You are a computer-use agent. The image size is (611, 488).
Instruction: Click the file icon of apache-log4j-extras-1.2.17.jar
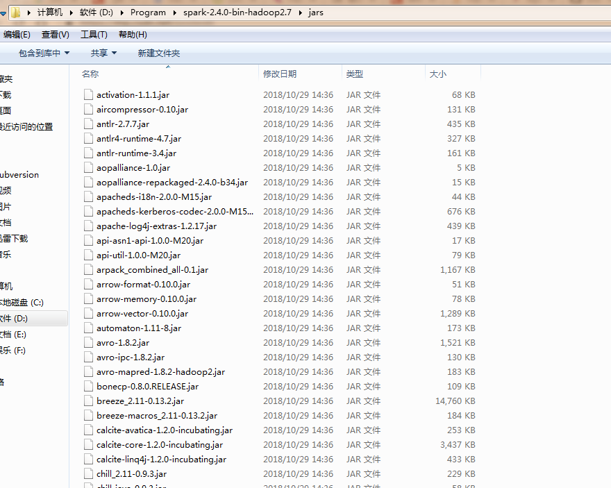pos(88,226)
